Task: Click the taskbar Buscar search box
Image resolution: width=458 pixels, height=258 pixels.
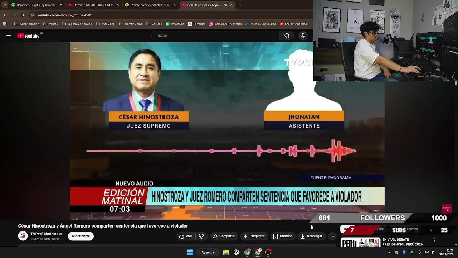Action: pos(209,252)
